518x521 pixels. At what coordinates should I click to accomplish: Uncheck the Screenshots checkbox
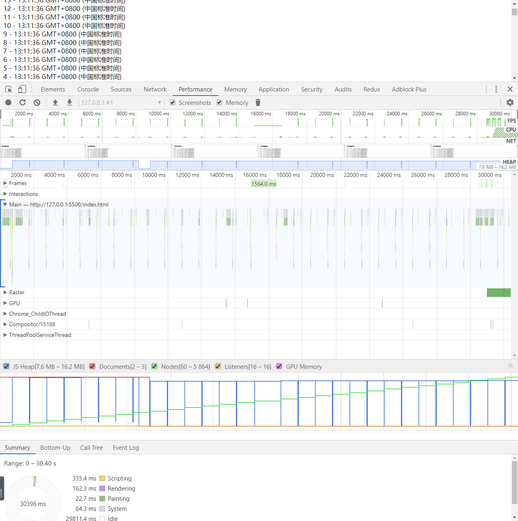173,103
